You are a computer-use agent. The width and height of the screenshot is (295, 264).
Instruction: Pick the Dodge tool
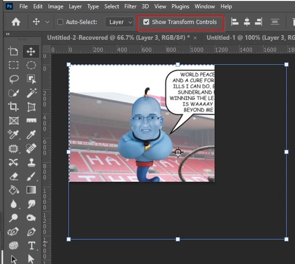[x=13, y=218]
